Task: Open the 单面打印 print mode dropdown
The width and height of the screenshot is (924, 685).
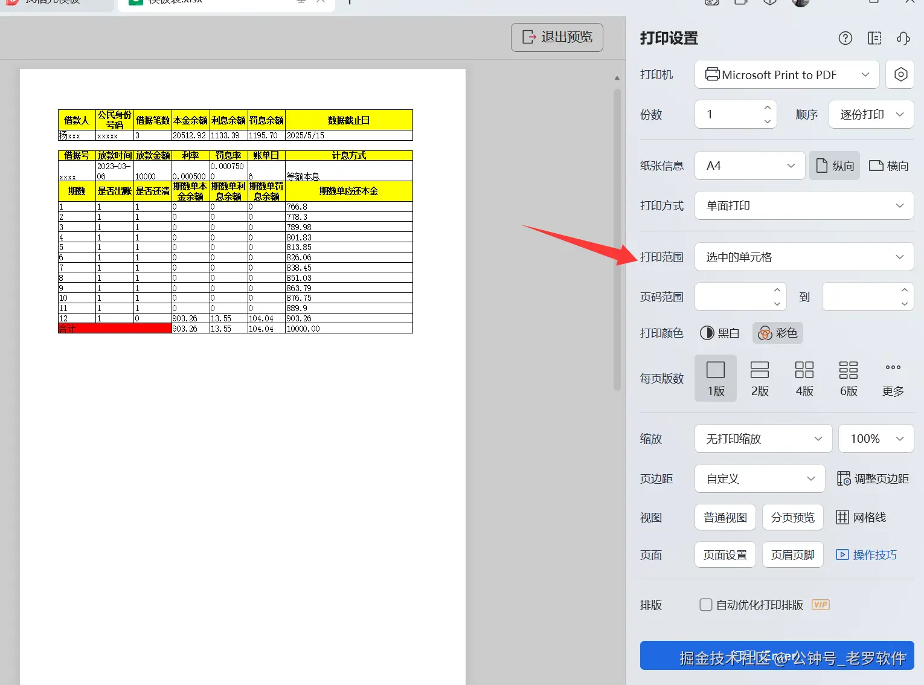Action: click(x=804, y=205)
